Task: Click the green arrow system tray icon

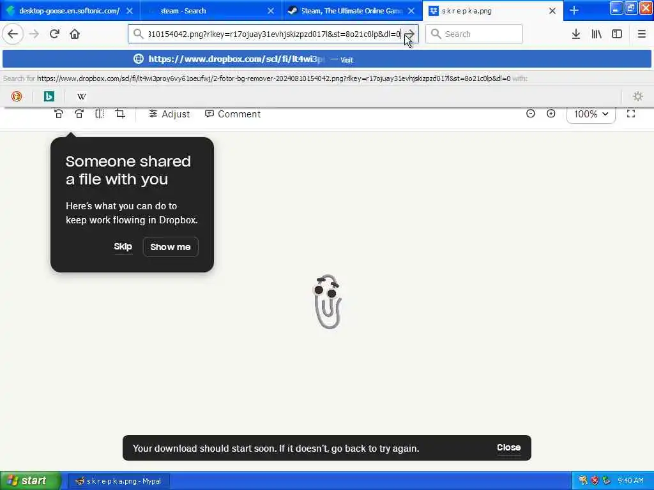Action: click(607, 481)
